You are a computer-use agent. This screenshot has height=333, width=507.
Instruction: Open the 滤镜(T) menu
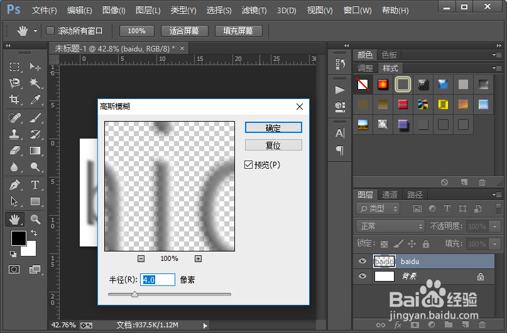[x=254, y=10]
